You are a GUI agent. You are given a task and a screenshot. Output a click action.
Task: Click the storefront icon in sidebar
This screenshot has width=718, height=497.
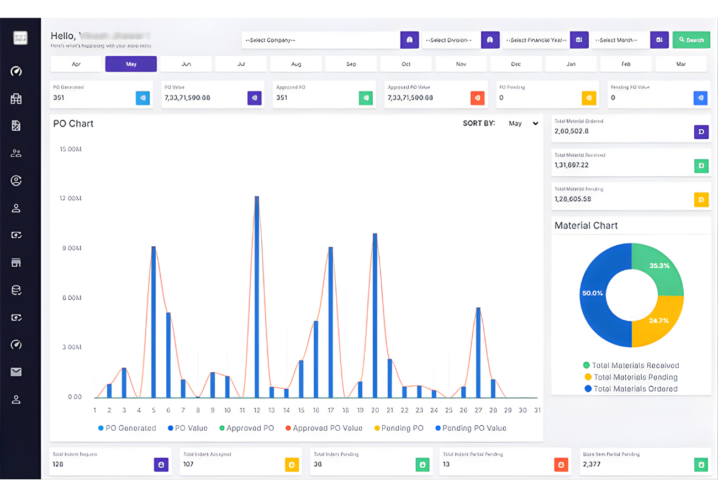[16, 263]
